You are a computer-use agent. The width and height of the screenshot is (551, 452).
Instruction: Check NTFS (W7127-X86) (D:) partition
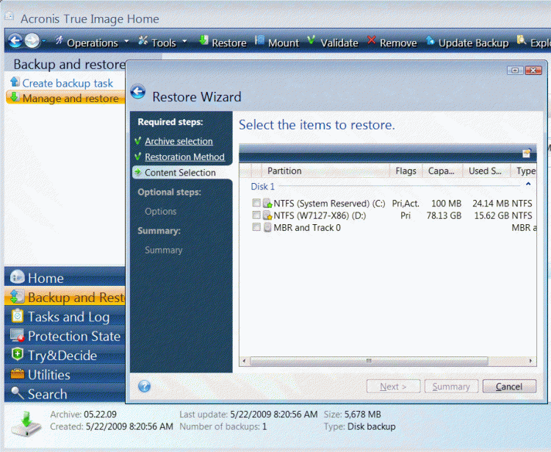[256, 215]
